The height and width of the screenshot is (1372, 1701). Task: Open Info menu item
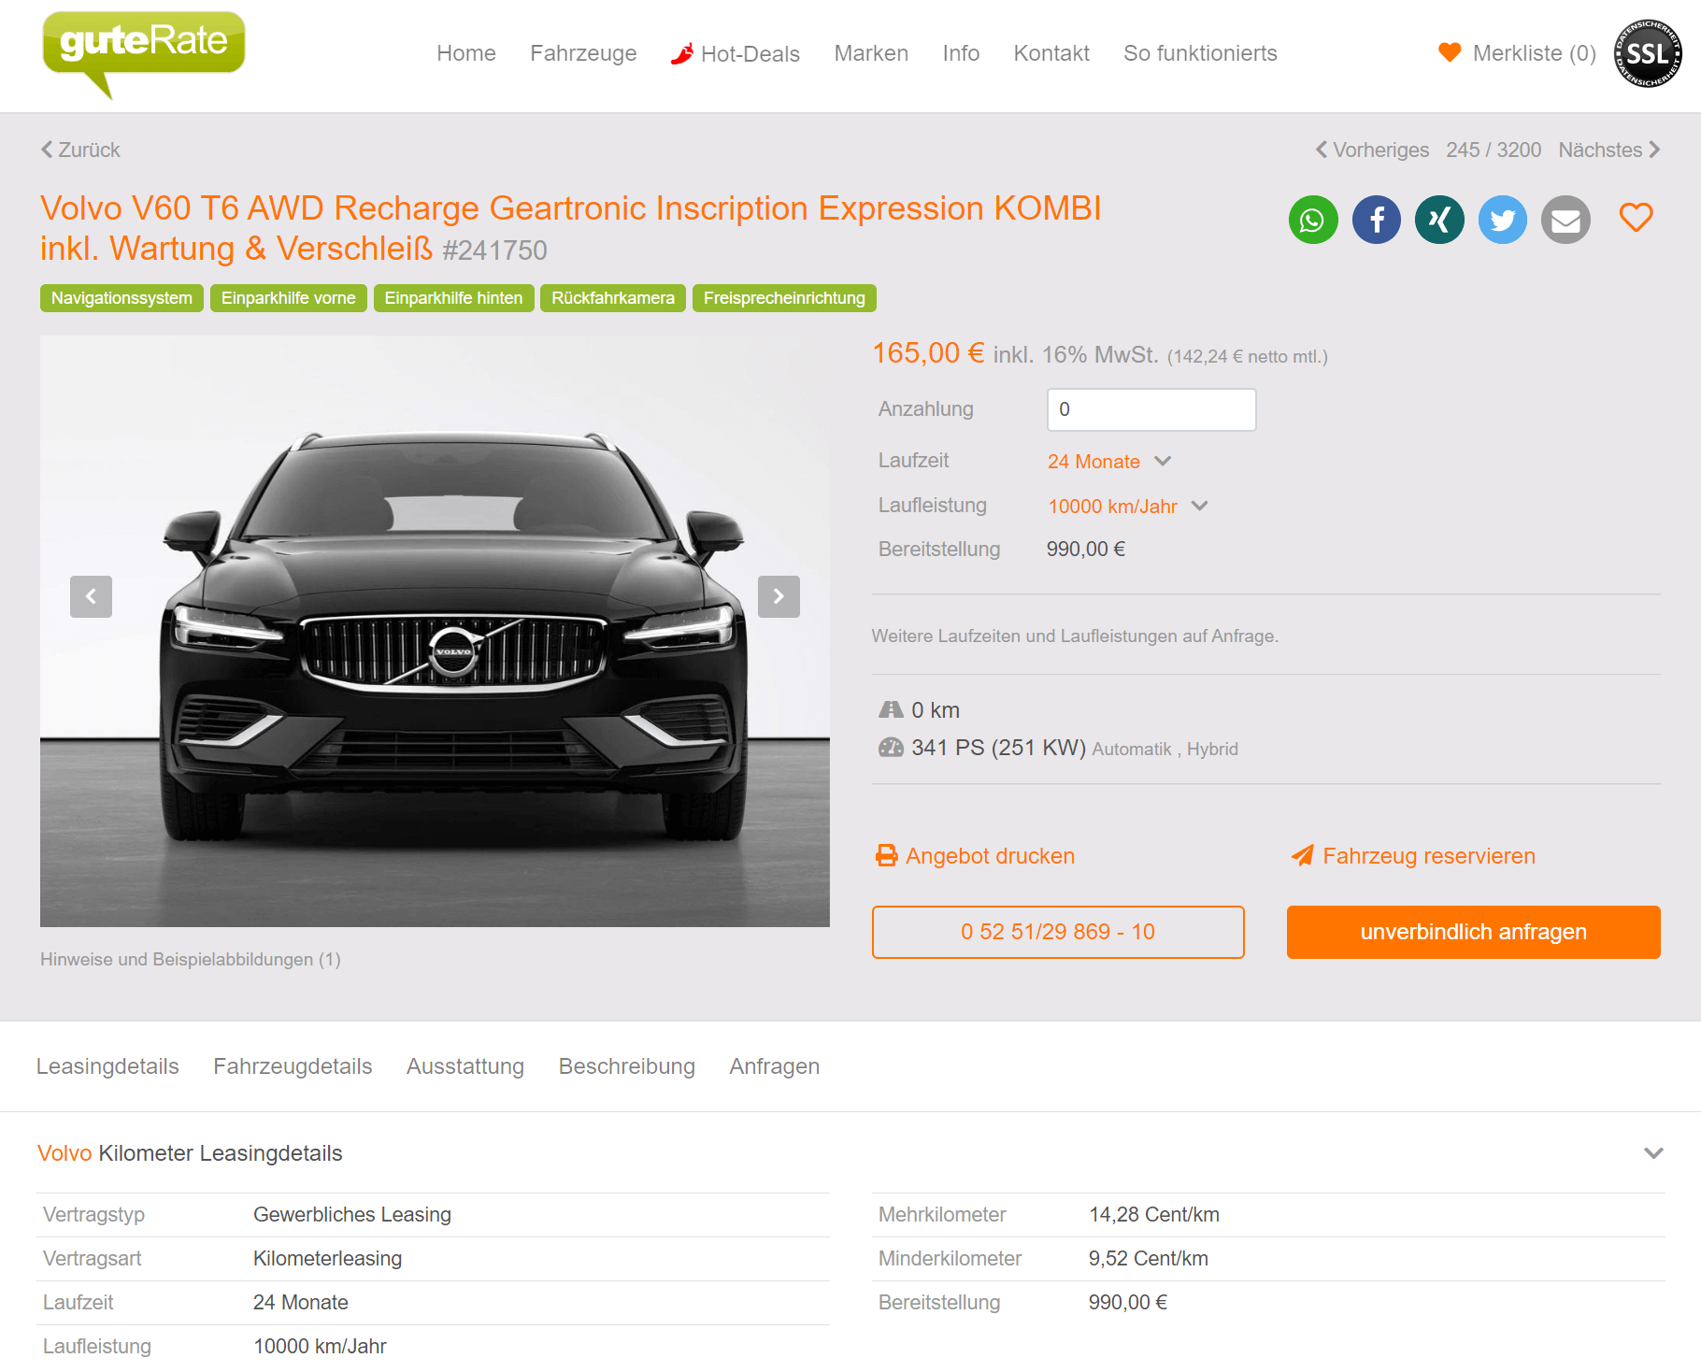[961, 53]
